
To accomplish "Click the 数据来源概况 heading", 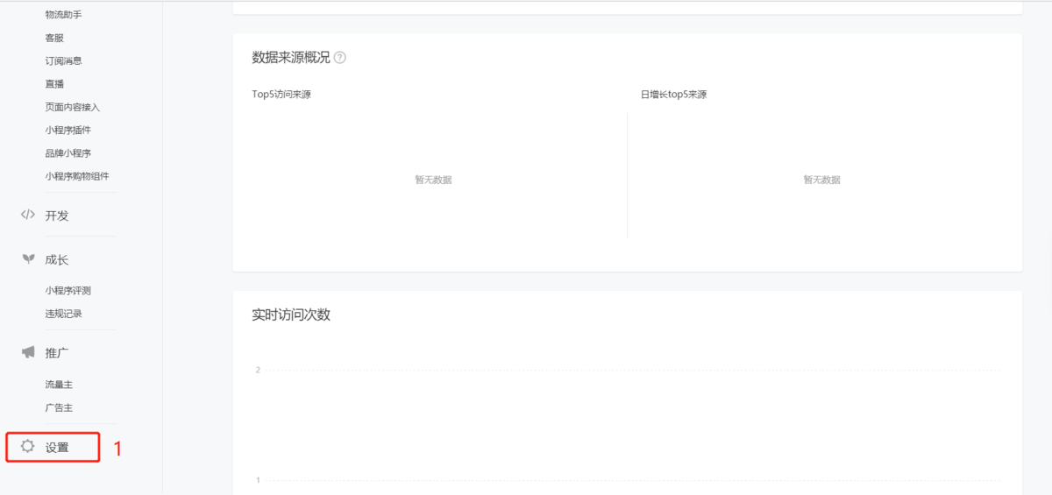I will [x=291, y=58].
